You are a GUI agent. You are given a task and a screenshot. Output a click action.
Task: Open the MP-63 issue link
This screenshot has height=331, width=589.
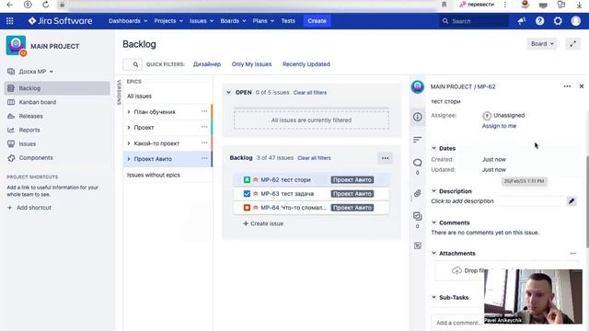coord(270,194)
